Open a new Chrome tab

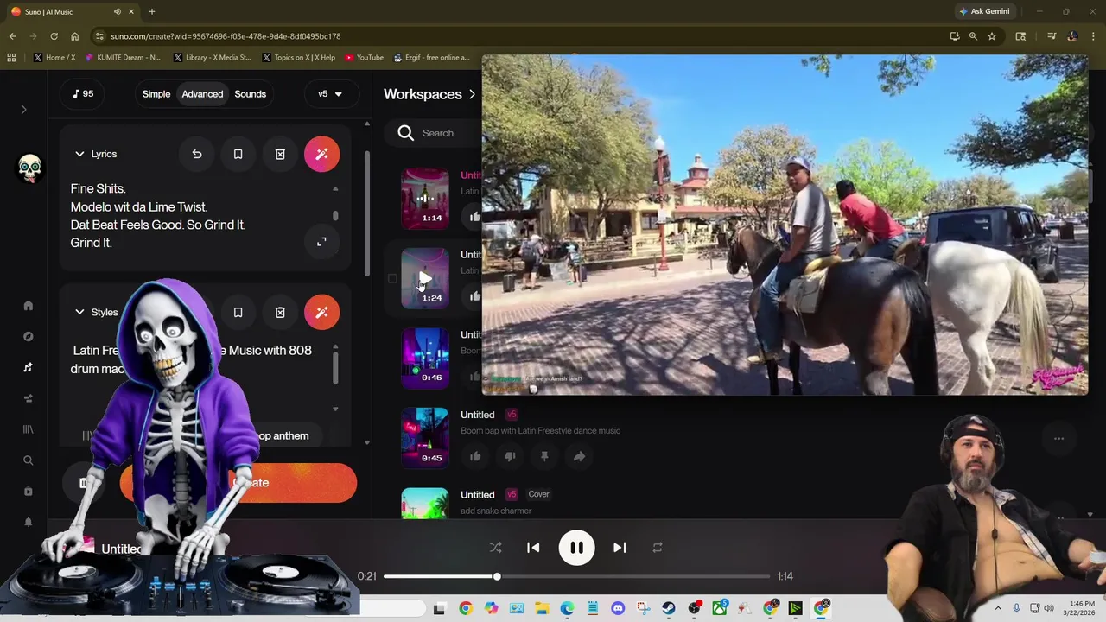pos(151,11)
